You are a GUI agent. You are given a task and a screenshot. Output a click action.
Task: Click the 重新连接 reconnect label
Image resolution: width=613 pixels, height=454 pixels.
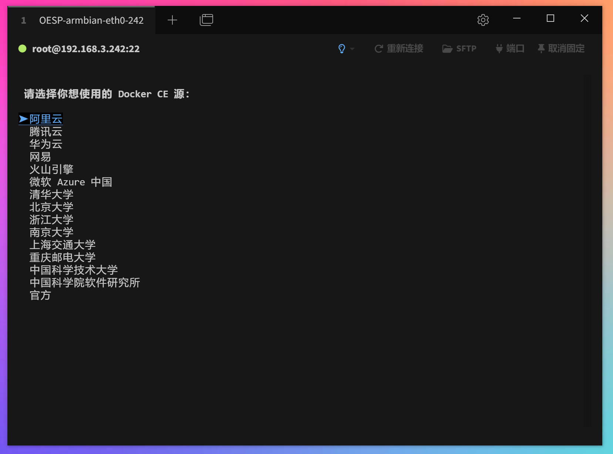[x=405, y=48]
